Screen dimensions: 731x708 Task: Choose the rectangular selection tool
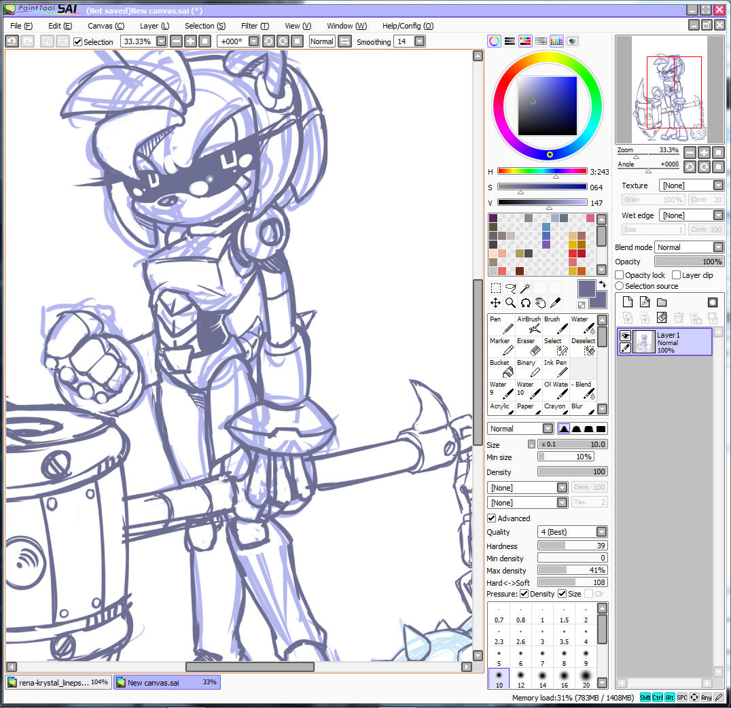(x=495, y=288)
